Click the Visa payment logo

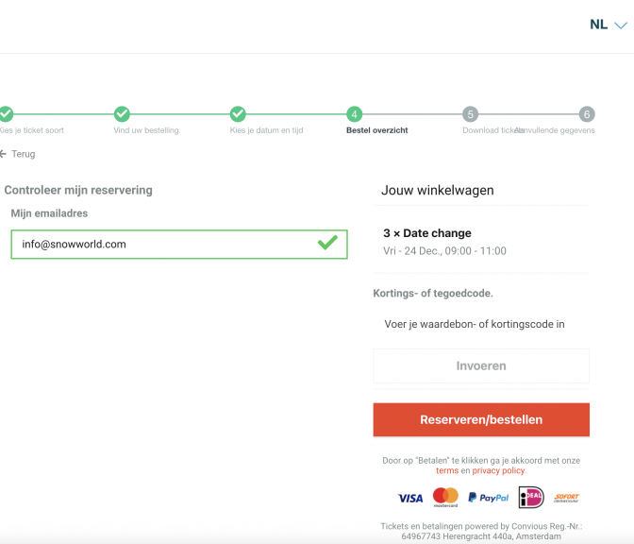[410, 499]
